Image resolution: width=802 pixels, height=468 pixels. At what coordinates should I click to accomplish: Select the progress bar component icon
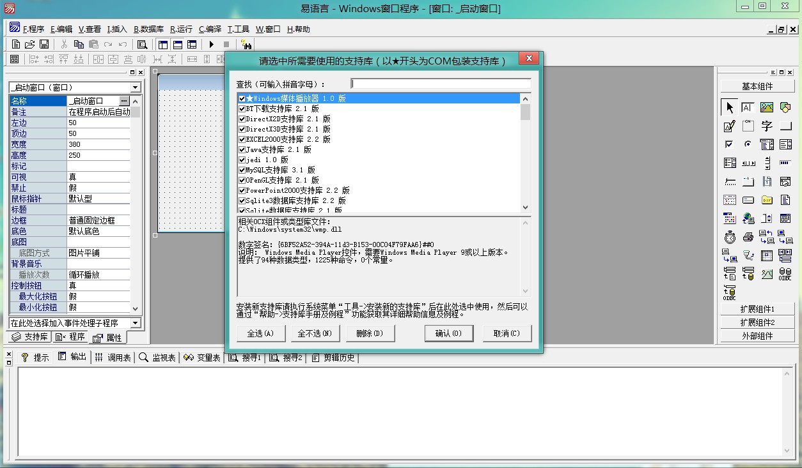[x=785, y=163]
